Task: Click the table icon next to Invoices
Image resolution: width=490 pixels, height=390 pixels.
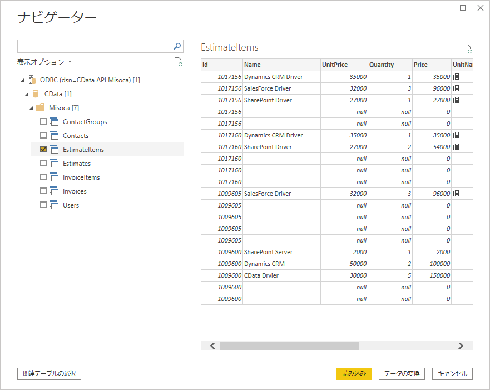Action: (54, 191)
